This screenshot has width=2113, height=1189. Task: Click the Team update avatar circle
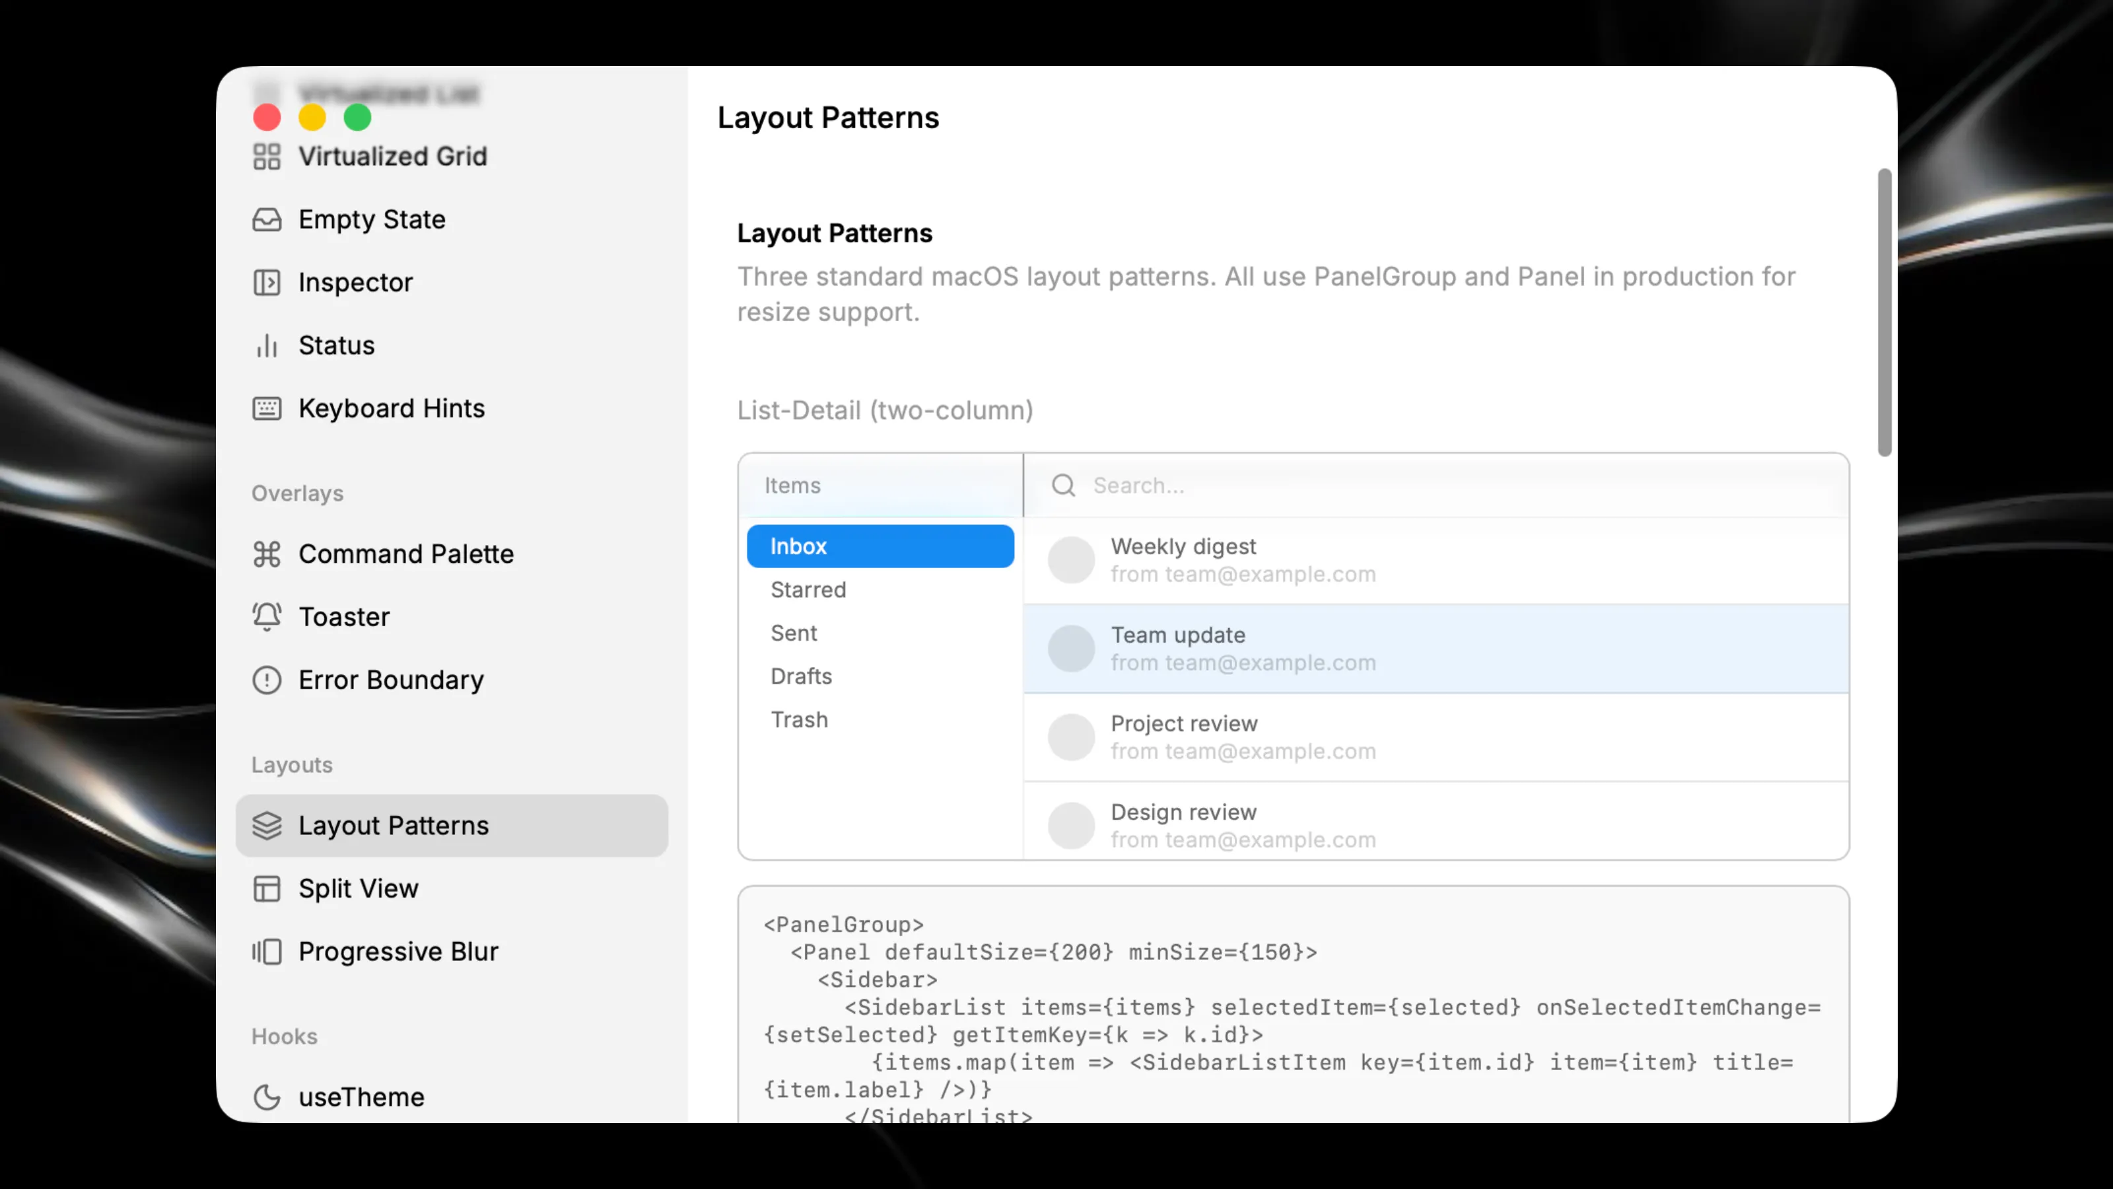pyautogui.click(x=1070, y=648)
